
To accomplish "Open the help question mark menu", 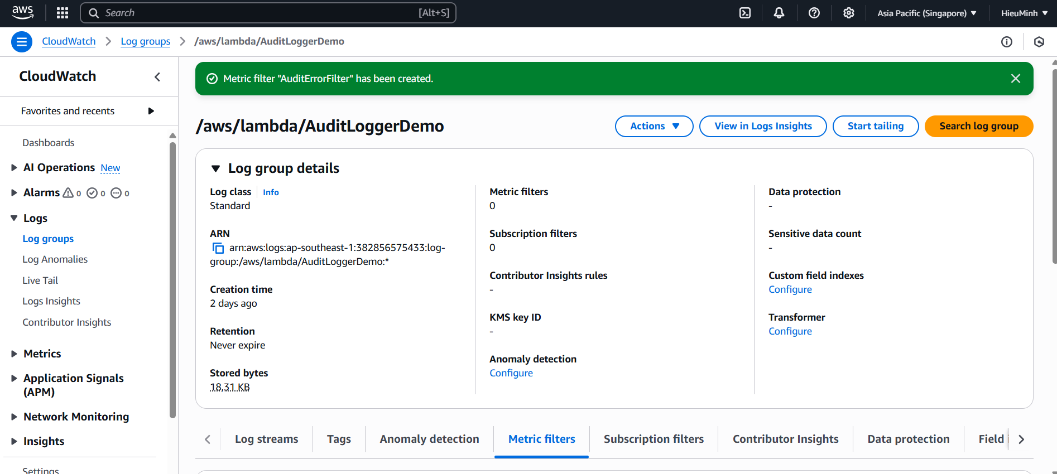I will [814, 13].
